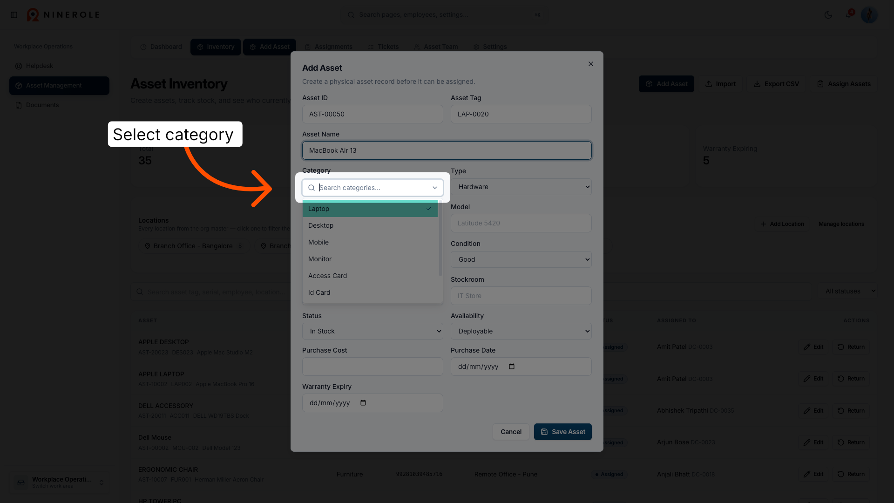Viewport: 894px width, 503px height.
Task: Click the Cancel button
Action: [511, 432]
